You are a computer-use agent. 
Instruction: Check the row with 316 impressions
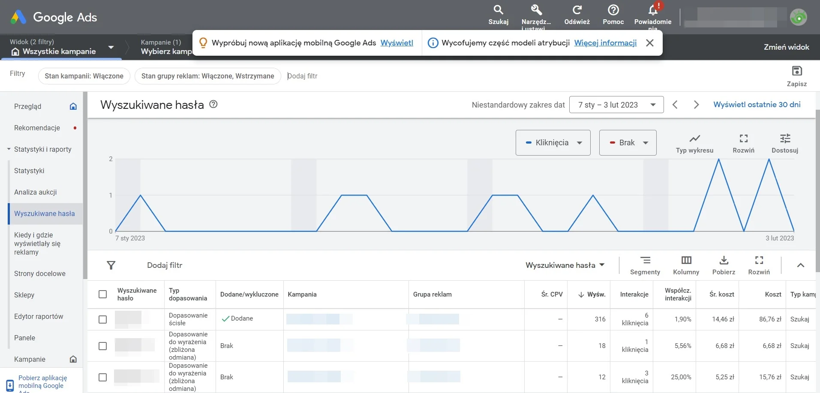[x=102, y=319]
